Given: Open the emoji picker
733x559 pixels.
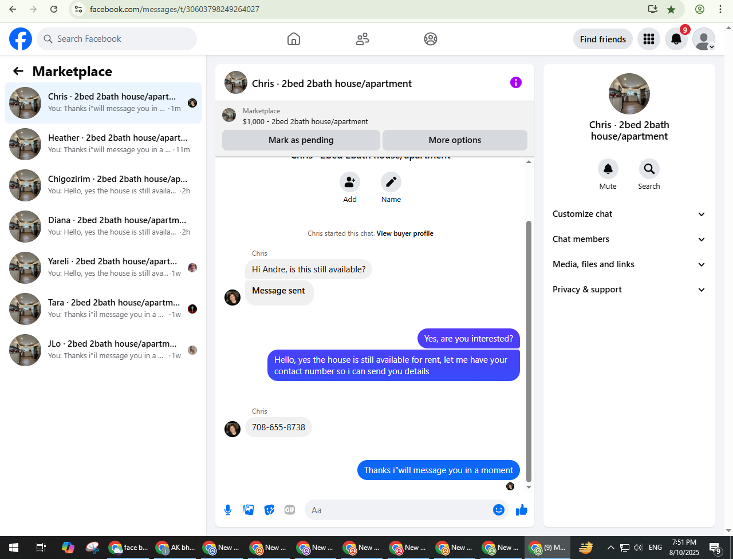Looking at the screenshot, I should [x=499, y=510].
